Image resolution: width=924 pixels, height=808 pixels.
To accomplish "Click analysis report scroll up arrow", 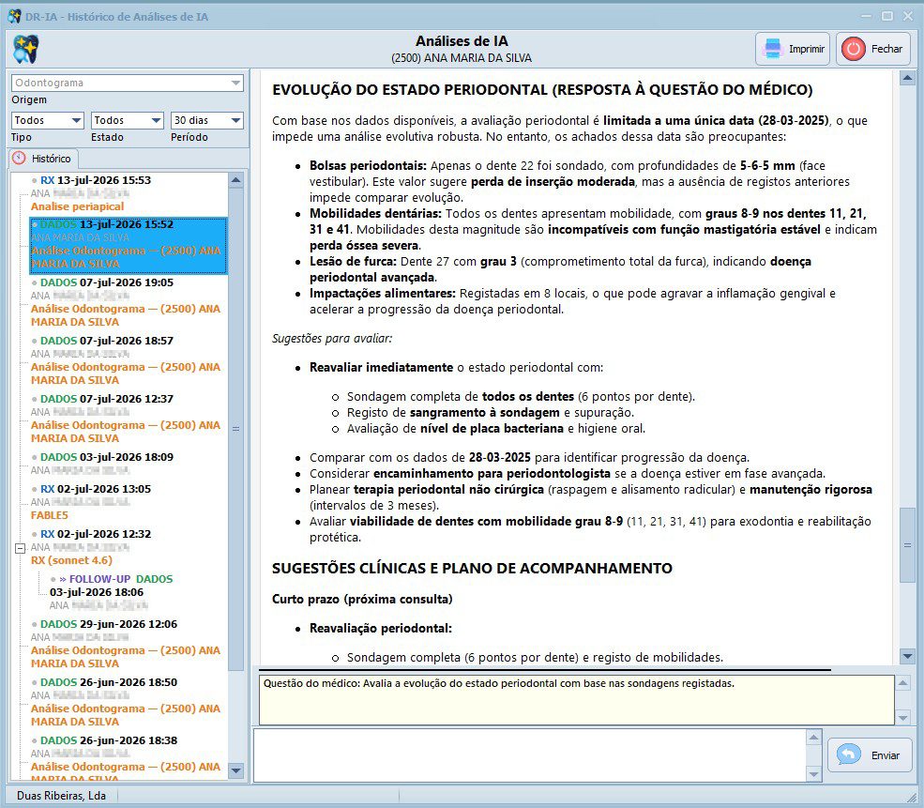I will tap(907, 78).
